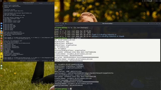The height and width of the screenshot is (90, 161).
Task: Click the 'total 16' line in the terminal
Action: coord(58,29)
